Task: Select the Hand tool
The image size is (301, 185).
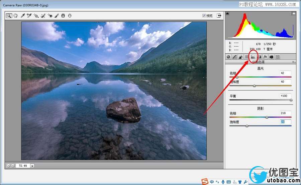Action: coord(15,16)
